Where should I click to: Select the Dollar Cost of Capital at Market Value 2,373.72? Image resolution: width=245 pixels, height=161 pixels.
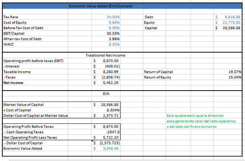click(x=106, y=116)
